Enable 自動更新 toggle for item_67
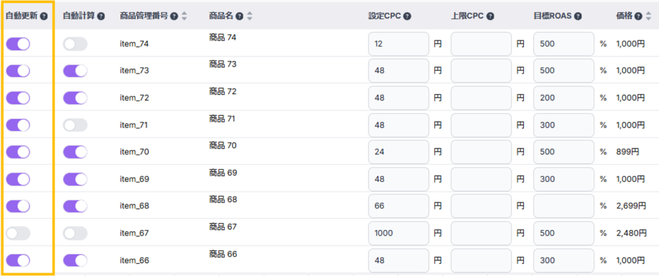This screenshot has height=276, width=659. (18, 234)
